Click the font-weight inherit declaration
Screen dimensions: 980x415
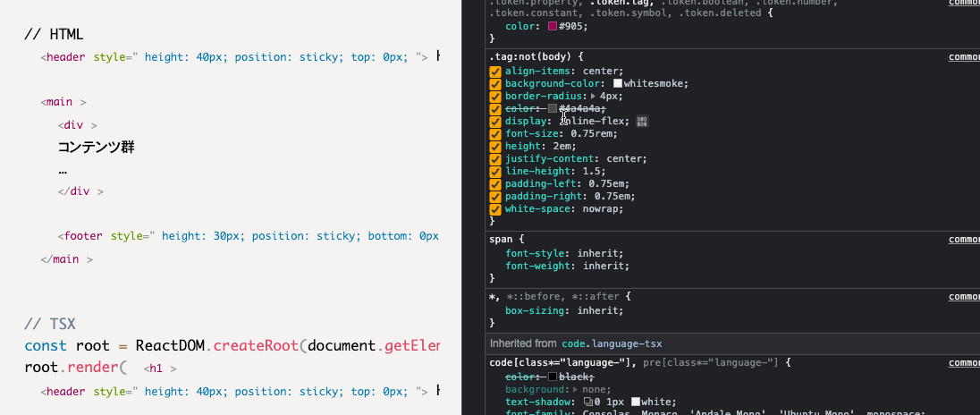coord(568,266)
